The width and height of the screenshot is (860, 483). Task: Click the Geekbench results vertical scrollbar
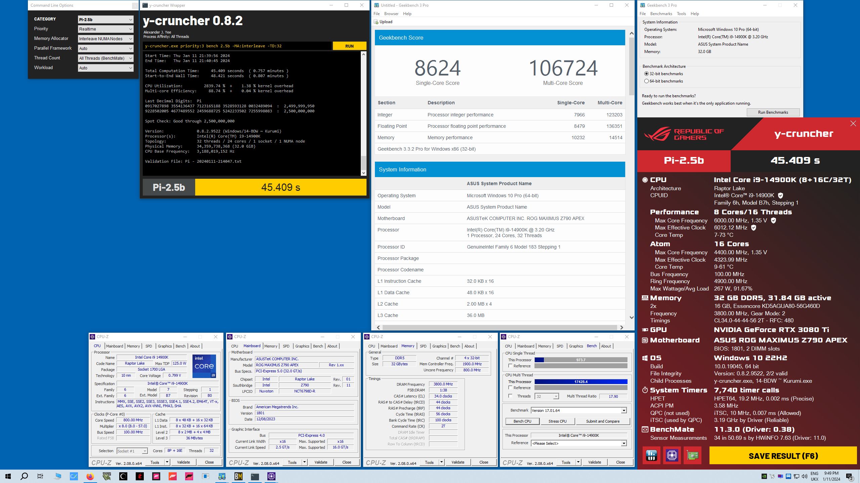(632, 175)
